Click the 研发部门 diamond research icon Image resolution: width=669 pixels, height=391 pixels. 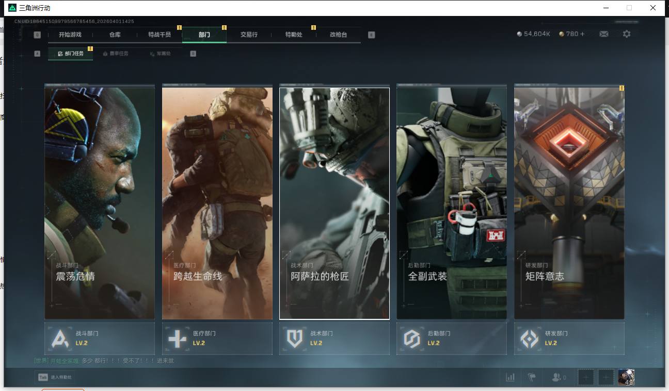(x=529, y=338)
